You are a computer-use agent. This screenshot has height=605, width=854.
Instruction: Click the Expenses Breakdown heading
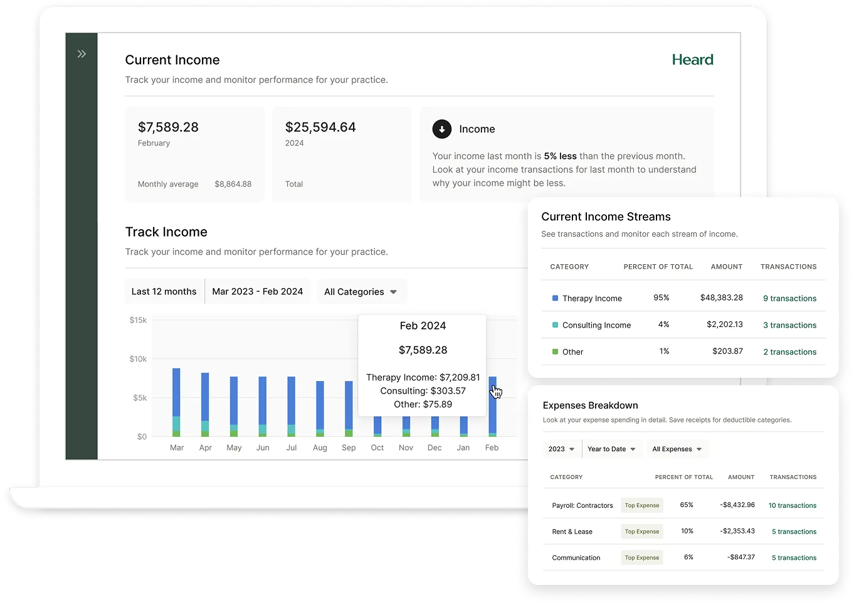click(x=590, y=405)
